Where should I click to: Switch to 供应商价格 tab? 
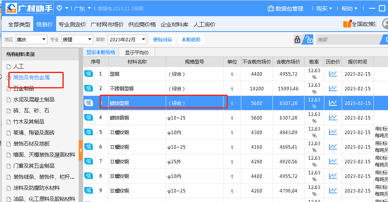coord(142,24)
